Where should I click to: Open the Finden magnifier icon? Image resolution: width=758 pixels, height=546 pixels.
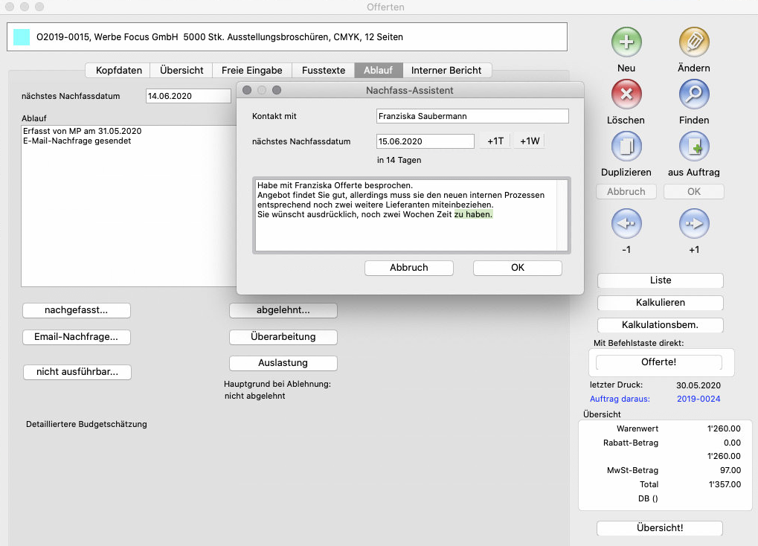click(693, 94)
